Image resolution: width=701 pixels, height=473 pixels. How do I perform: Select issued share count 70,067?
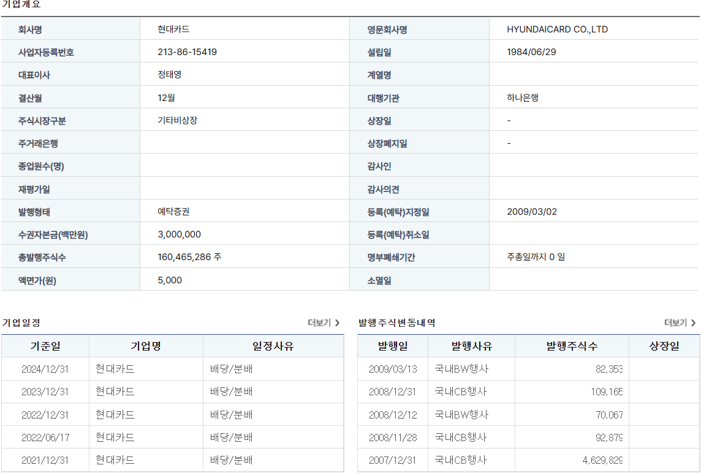(x=609, y=414)
